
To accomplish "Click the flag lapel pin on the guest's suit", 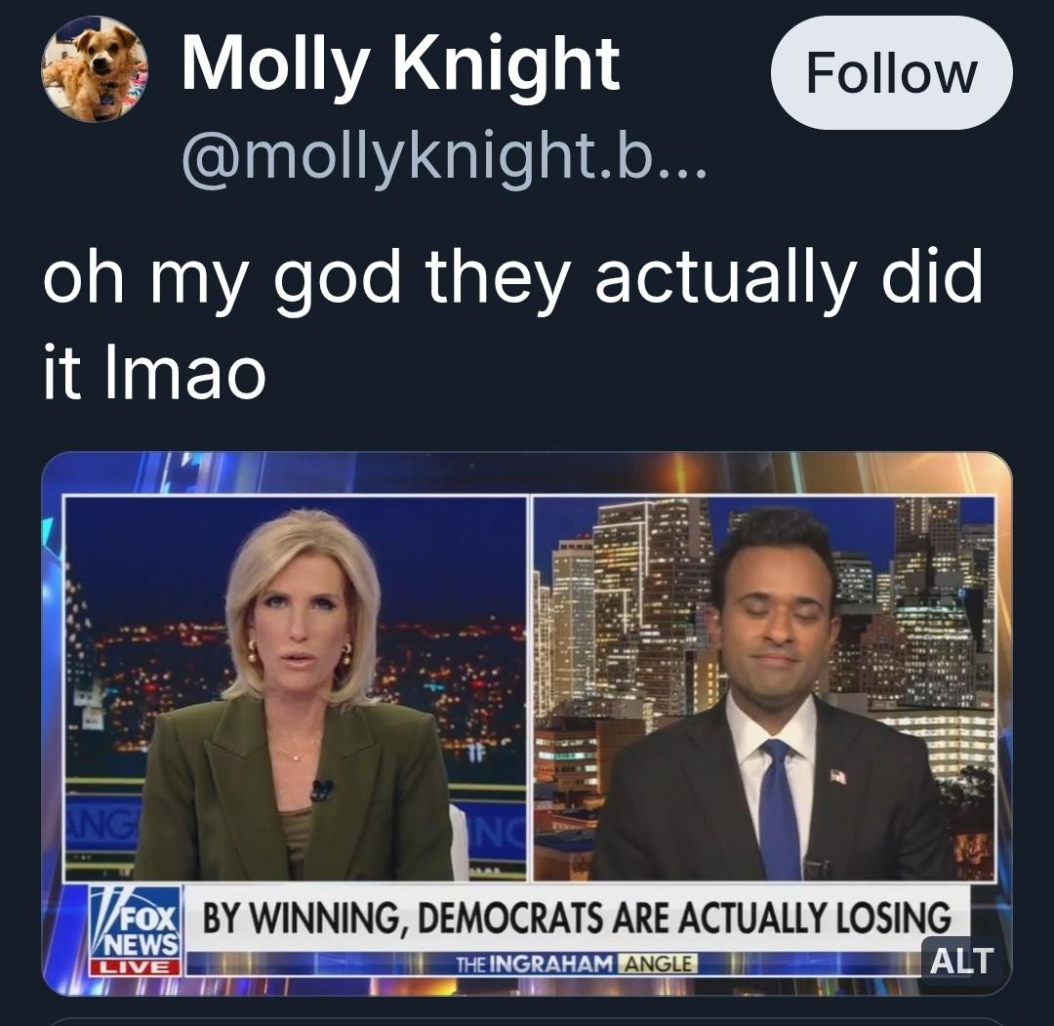I will (x=837, y=776).
